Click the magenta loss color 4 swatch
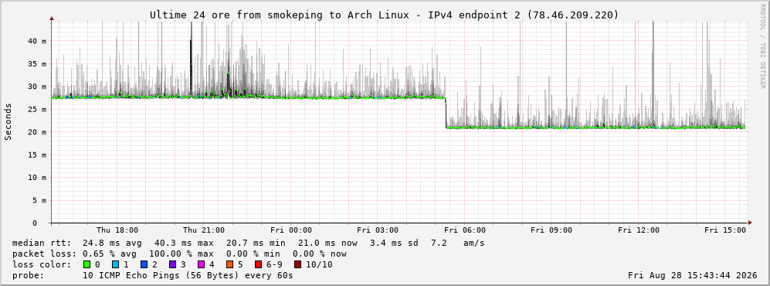 pyautogui.click(x=200, y=265)
